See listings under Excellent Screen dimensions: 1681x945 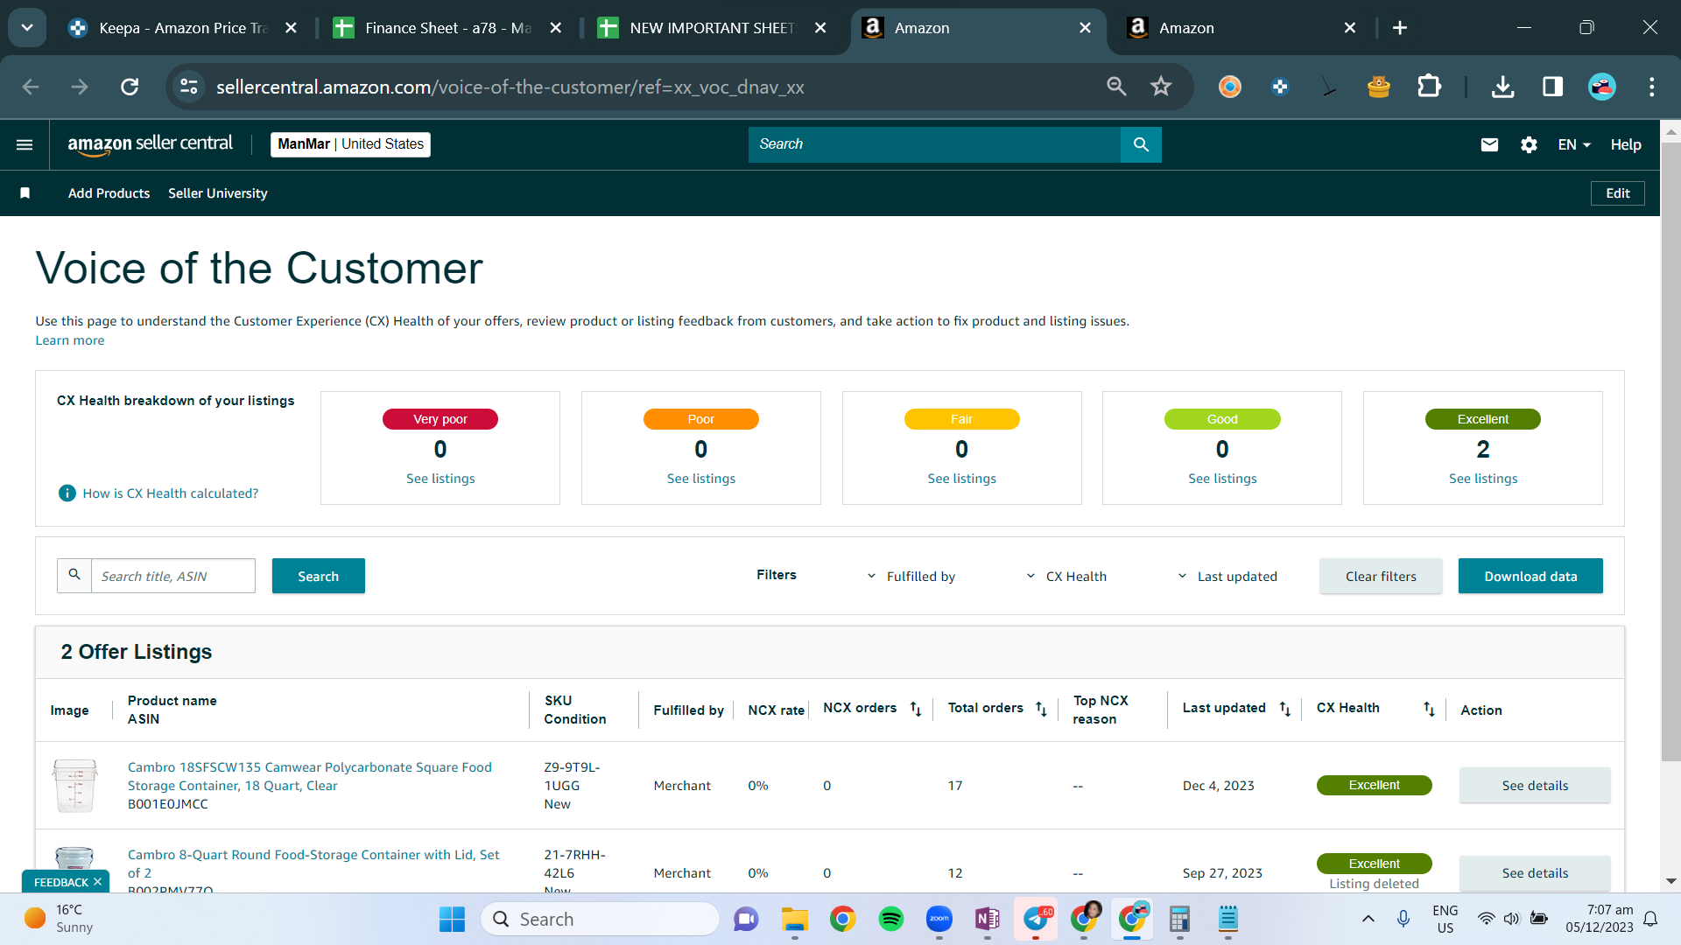point(1483,479)
